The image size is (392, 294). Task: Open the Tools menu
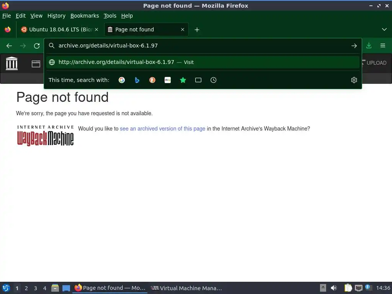coord(110,16)
